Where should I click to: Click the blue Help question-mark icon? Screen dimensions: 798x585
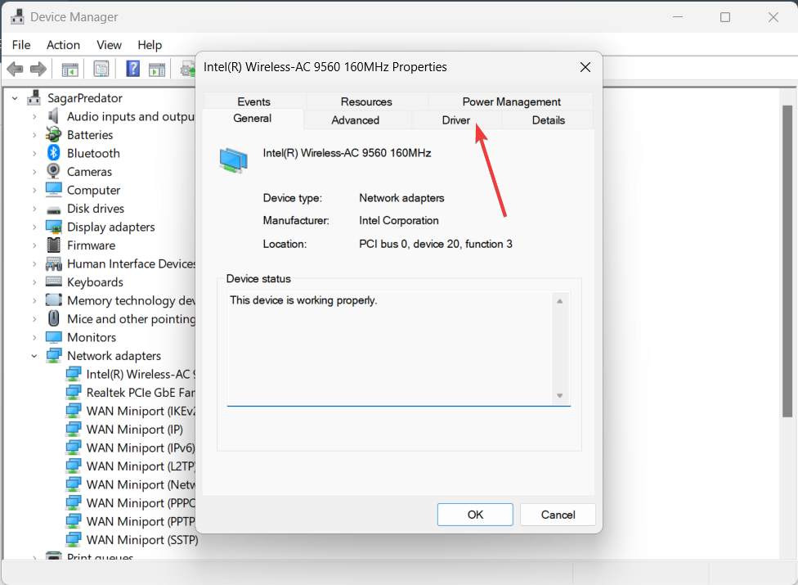click(x=132, y=68)
